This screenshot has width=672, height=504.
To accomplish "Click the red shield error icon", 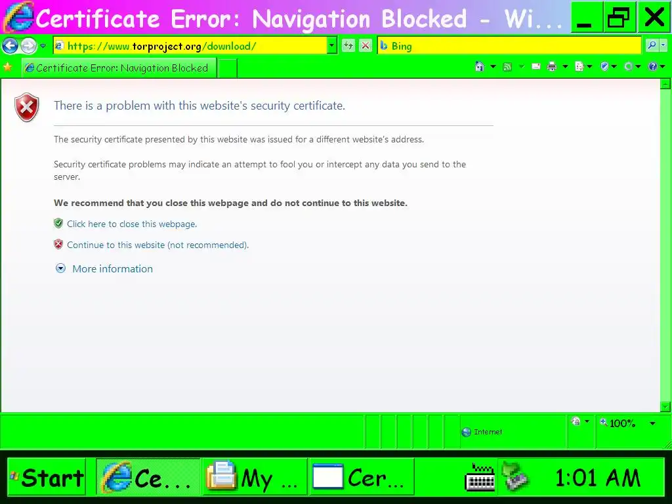I will click(26, 107).
